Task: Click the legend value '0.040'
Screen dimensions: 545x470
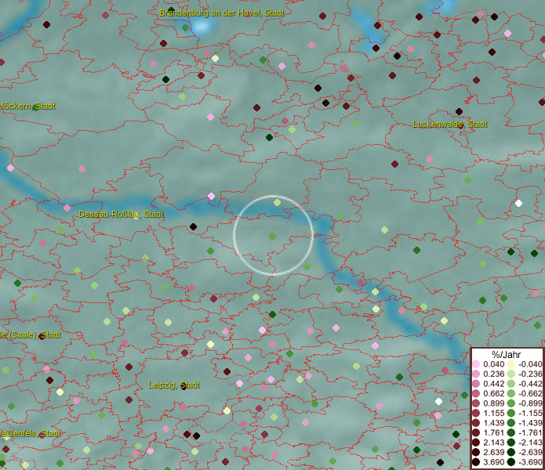Action: pos(493,364)
